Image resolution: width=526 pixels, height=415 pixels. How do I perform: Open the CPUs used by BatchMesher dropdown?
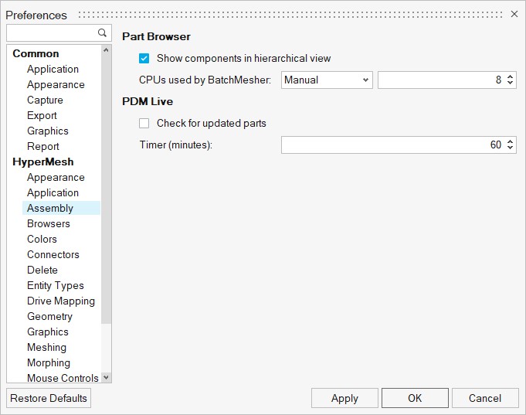click(x=327, y=80)
